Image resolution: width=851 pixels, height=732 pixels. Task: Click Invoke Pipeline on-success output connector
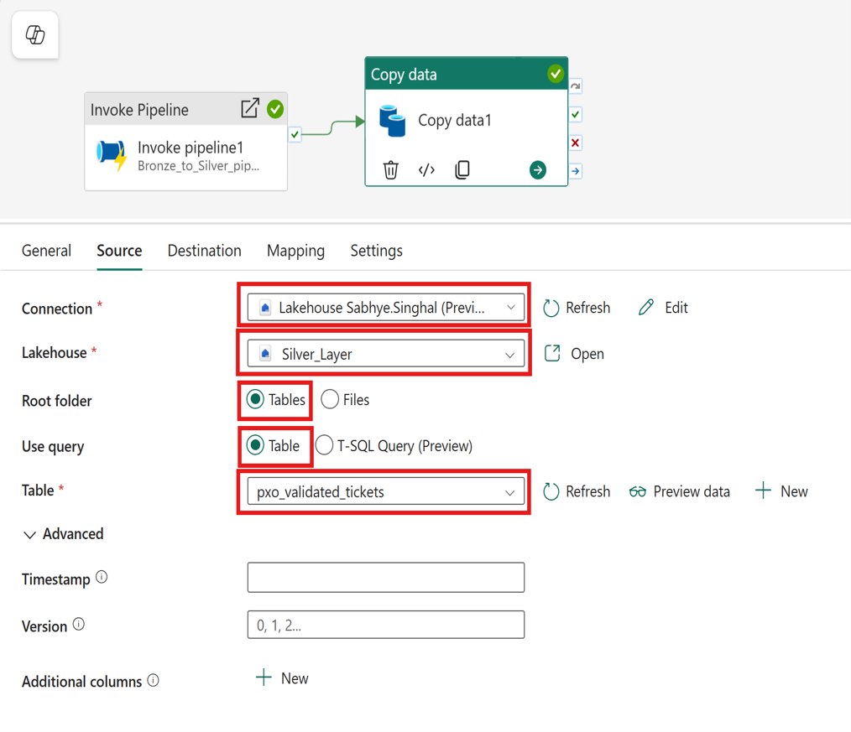click(295, 134)
